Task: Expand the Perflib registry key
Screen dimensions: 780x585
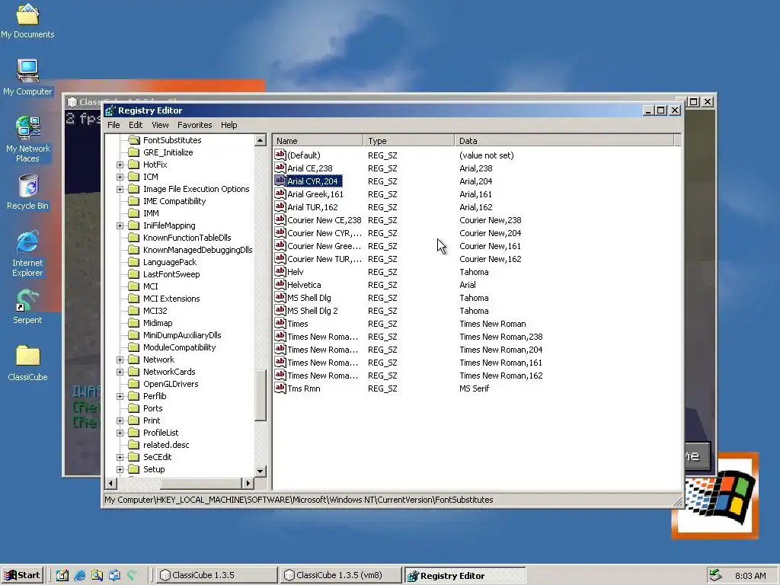Action: click(120, 396)
